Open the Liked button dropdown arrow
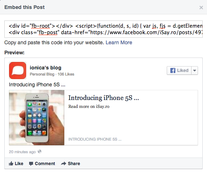The height and width of the screenshot is (173, 207). tap(194, 70)
